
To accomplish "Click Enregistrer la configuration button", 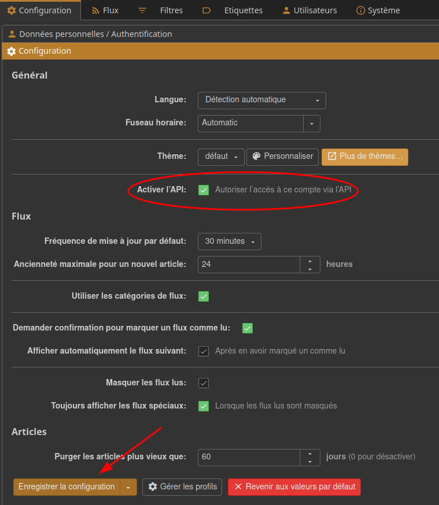I will point(67,487).
